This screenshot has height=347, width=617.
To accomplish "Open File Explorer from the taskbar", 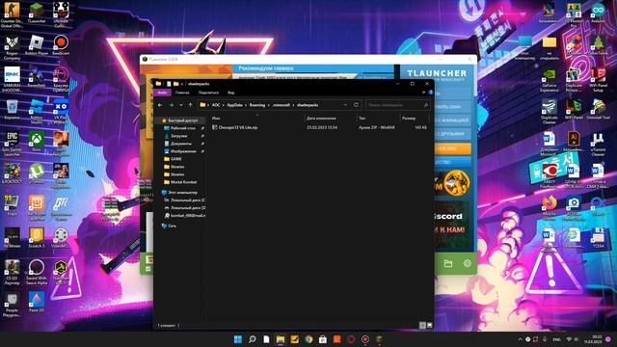I will point(281,339).
